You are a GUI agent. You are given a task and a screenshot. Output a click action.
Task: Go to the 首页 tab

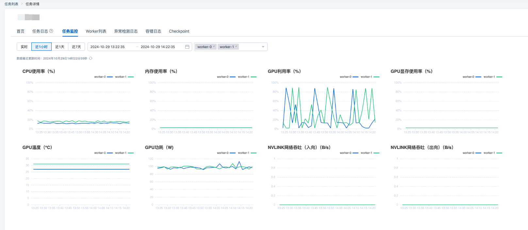coord(21,31)
